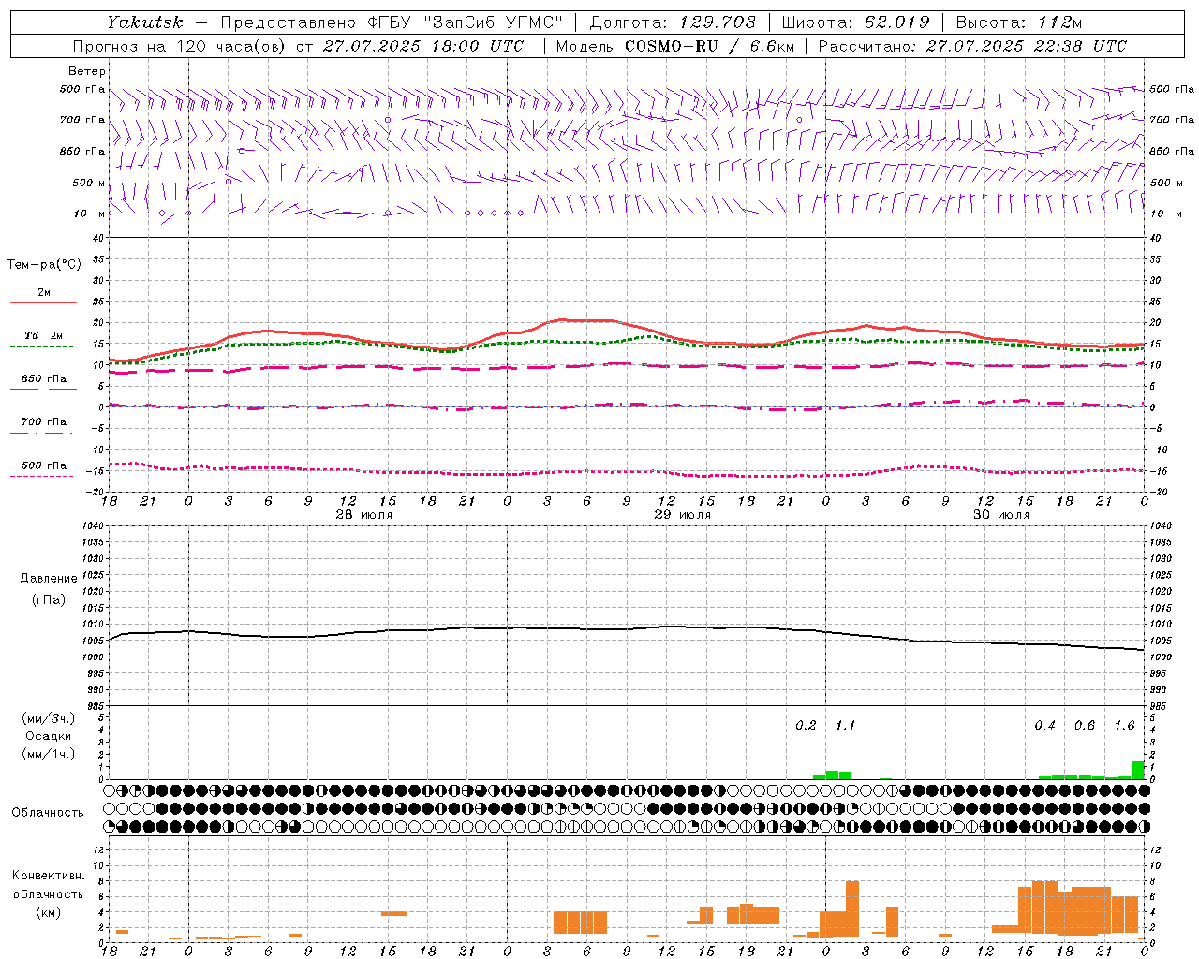Image resolution: width=1199 pixels, height=959 pixels.
Task: Click the 30 июля date label
Action: point(1001,515)
